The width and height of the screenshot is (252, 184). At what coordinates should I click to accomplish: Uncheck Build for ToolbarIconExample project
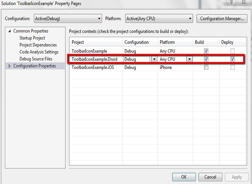click(206, 51)
